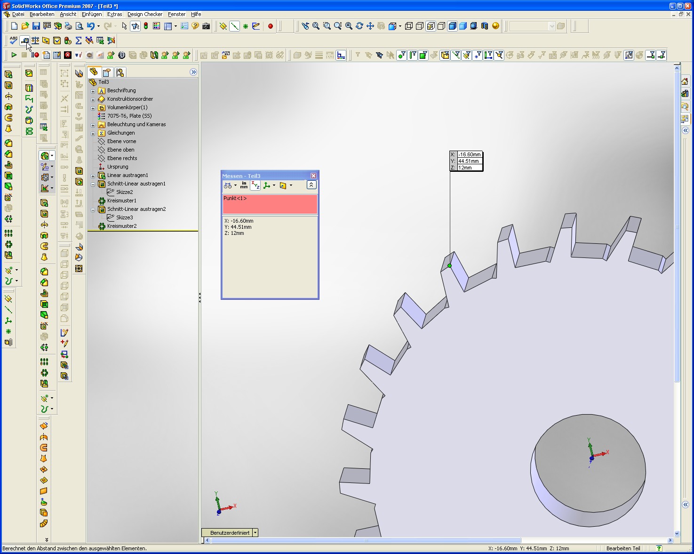
Task: Click the Save diskette icon
Action: tap(36, 26)
